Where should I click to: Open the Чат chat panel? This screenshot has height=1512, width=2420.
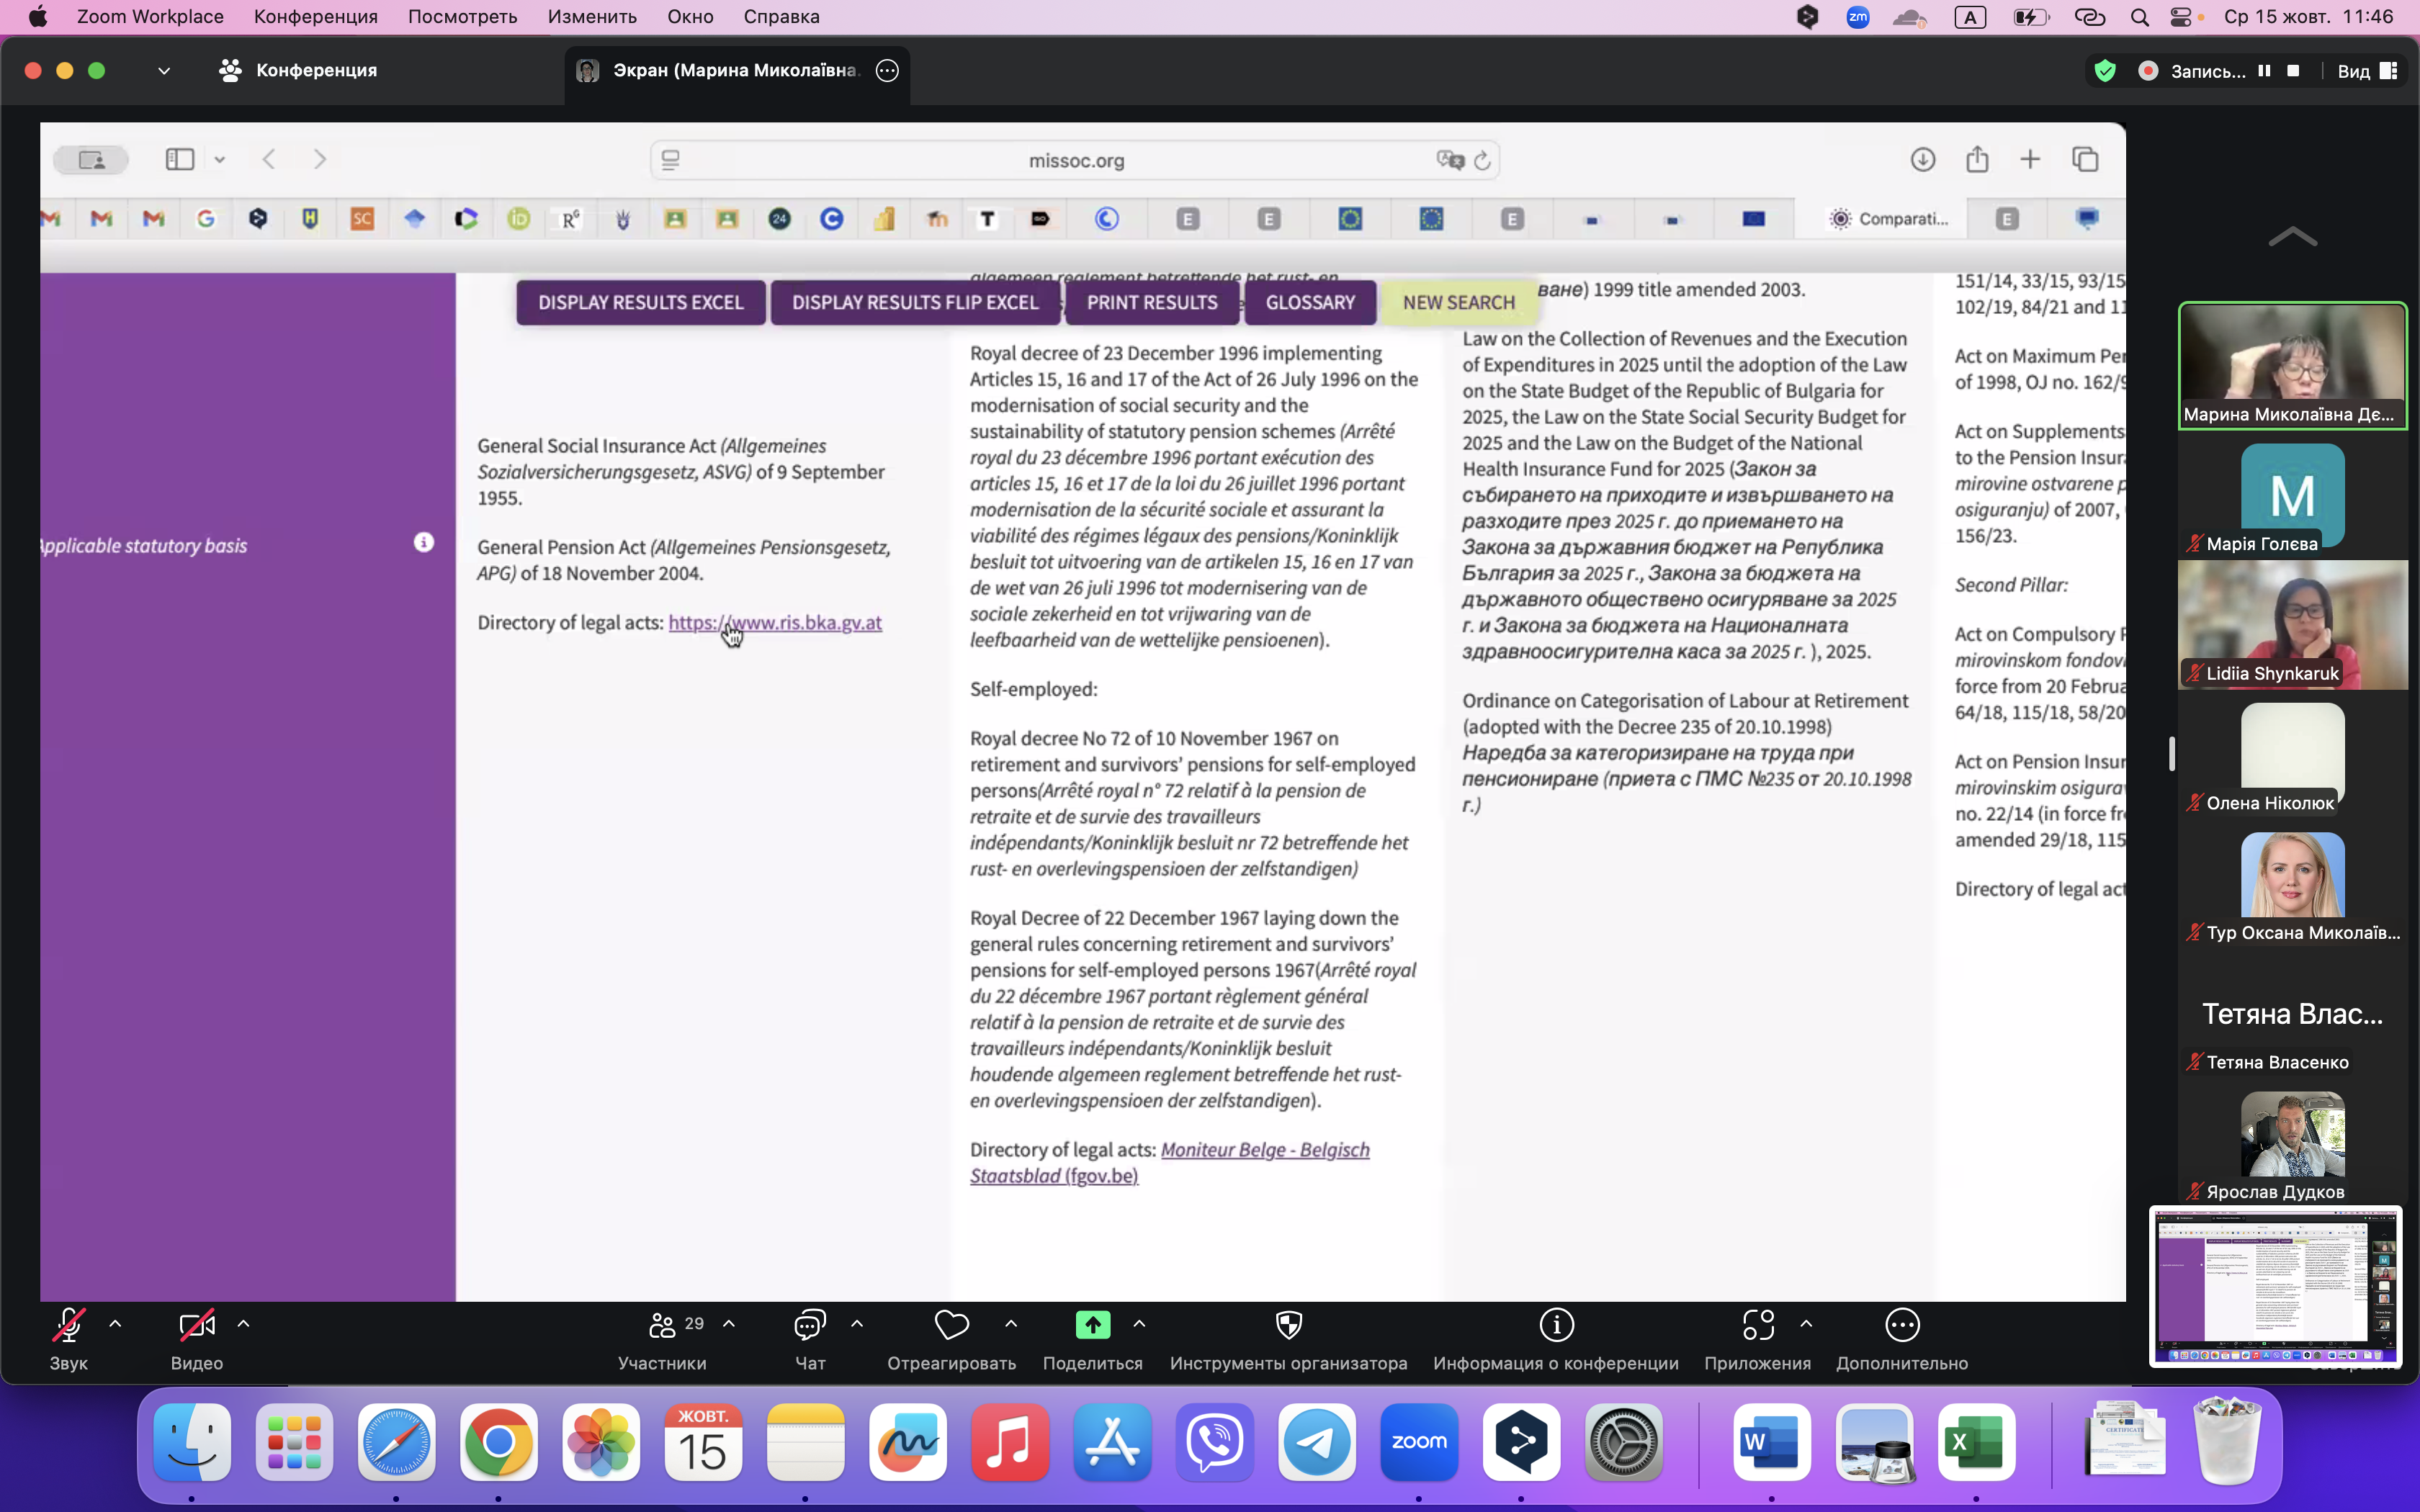tap(809, 1326)
